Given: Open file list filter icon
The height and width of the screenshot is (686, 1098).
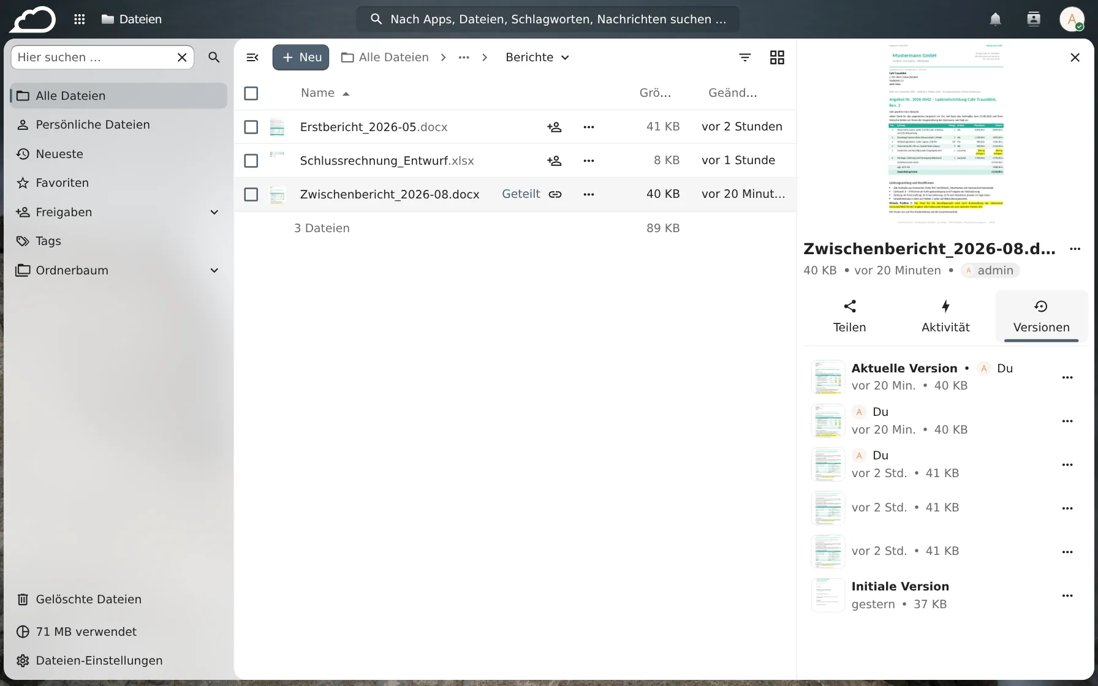Looking at the screenshot, I should [745, 57].
